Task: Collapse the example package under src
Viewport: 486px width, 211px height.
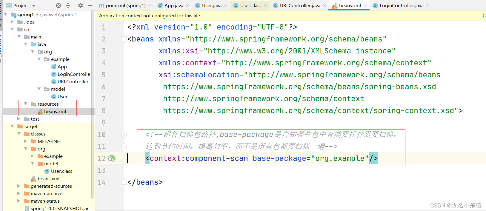Action: point(39,59)
